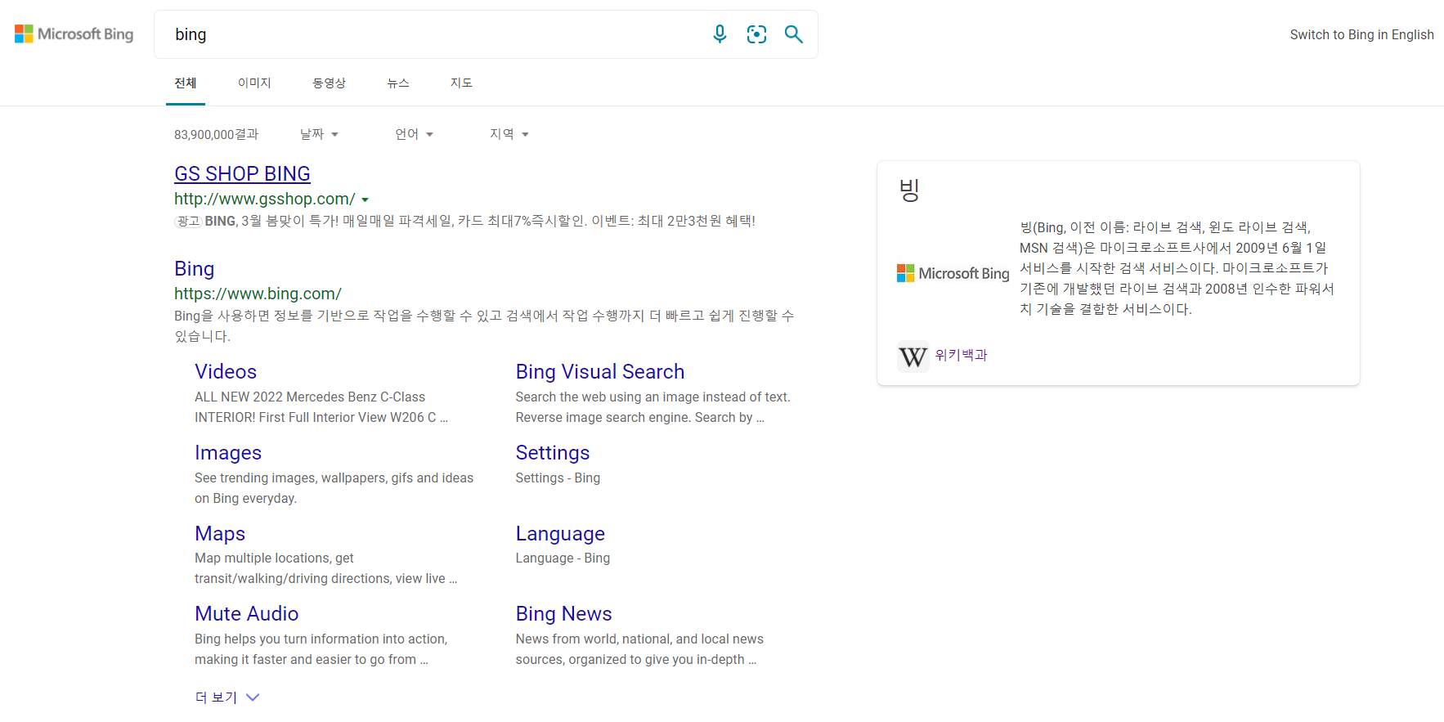The height and width of the screenshot is (722, 1444).
Task: Open the Language sitelink
Action: point(560,533)
